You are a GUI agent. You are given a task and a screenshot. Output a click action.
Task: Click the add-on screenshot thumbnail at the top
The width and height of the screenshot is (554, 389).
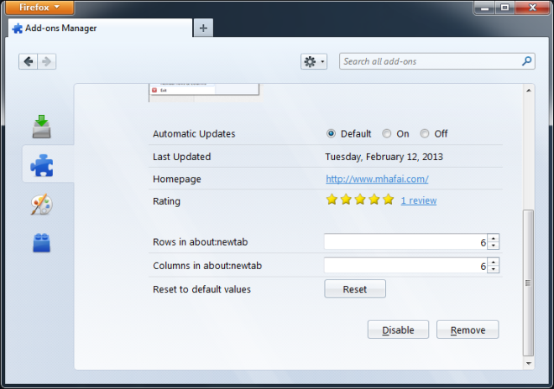206,93
